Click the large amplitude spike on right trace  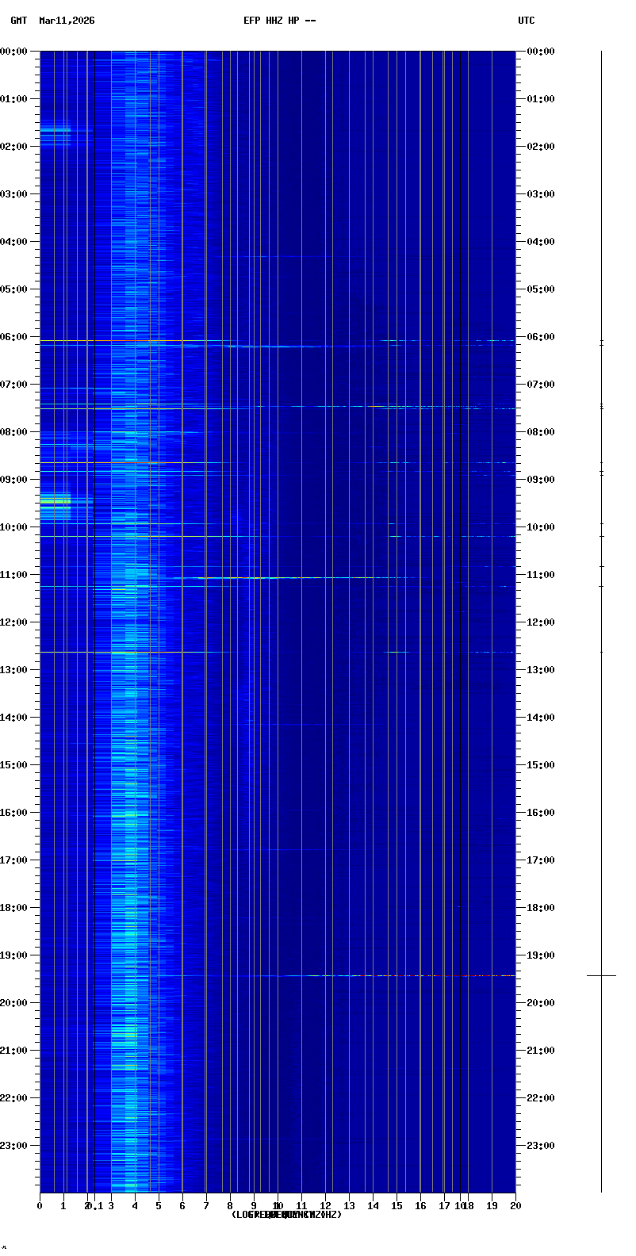point(601,975)
